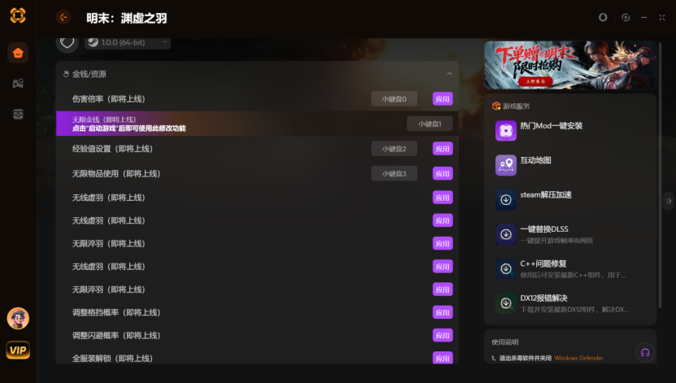
Task: Open the user avatar profile
Action: [x=18, y=319]
